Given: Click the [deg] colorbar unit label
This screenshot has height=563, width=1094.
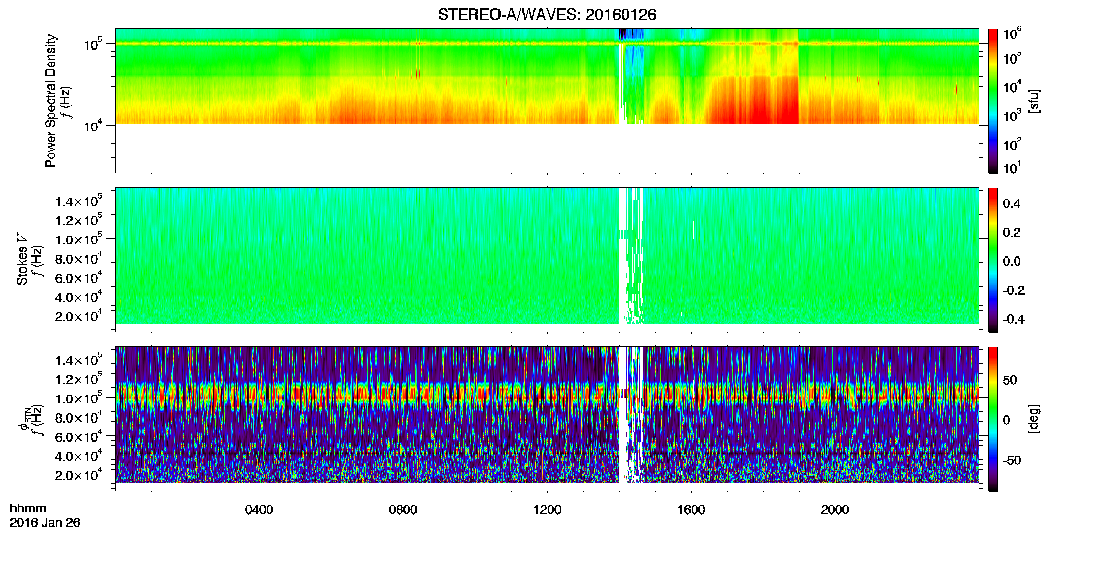Looking at the screenshot, I should (x=1034, y=419).
